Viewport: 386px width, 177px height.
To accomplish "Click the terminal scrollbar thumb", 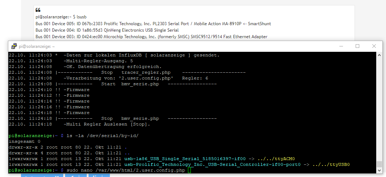I will click(379, 164).
